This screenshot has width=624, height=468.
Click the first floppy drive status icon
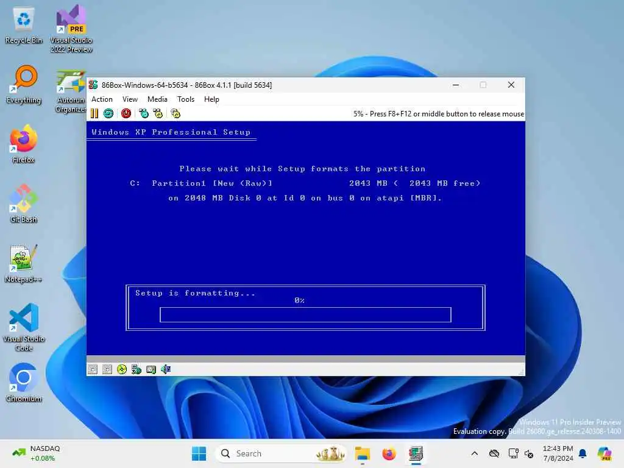93,369
